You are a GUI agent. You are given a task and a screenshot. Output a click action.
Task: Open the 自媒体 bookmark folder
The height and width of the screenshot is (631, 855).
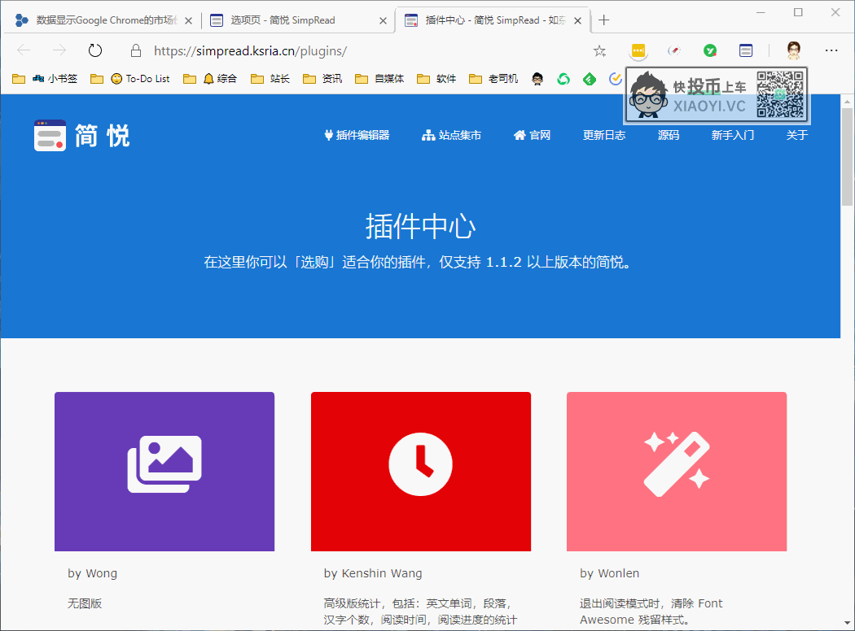[x=379, y=79]
